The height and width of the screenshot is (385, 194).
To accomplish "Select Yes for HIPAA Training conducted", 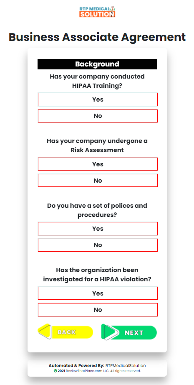I will 98,99.
